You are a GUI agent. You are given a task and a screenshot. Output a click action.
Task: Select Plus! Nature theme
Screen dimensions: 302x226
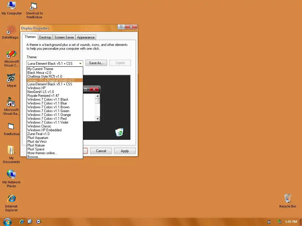55,145
